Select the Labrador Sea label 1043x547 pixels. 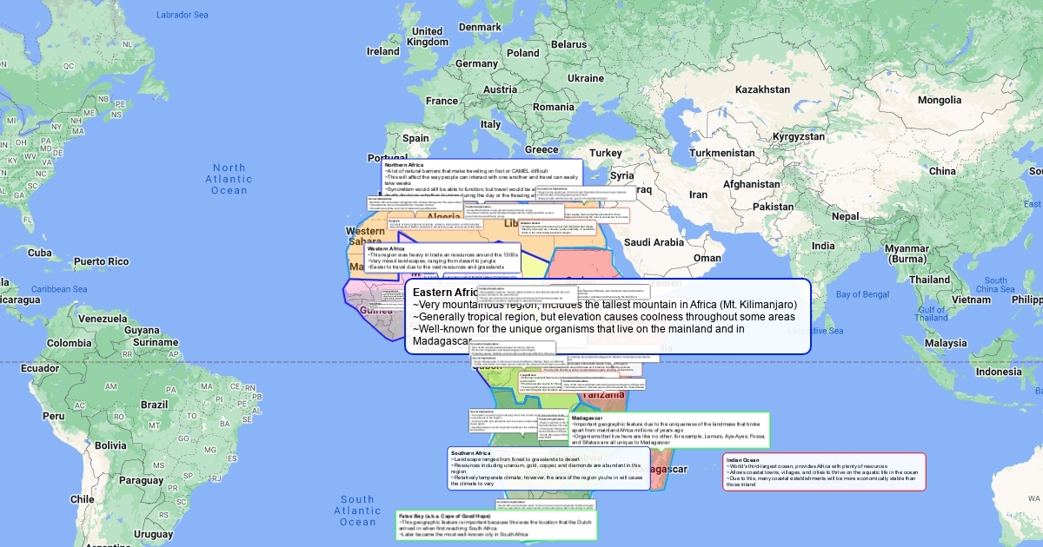(x=183, y=15)
